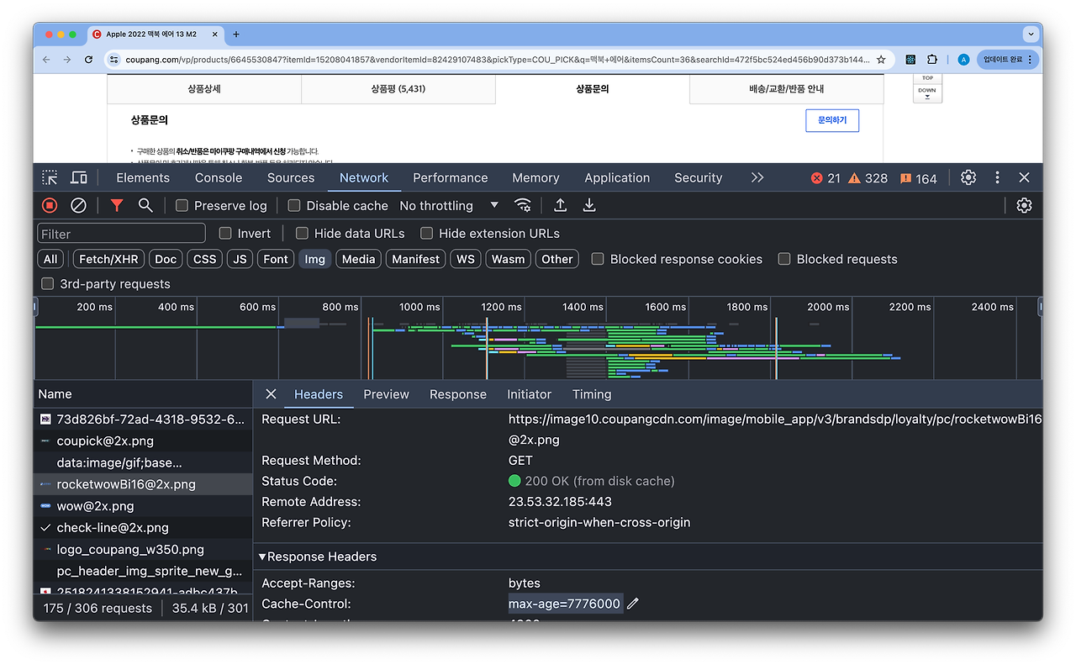Open Chrome profile avatar
The height and width of the screenshot is (665, 1076).
[x=963, y=60]
